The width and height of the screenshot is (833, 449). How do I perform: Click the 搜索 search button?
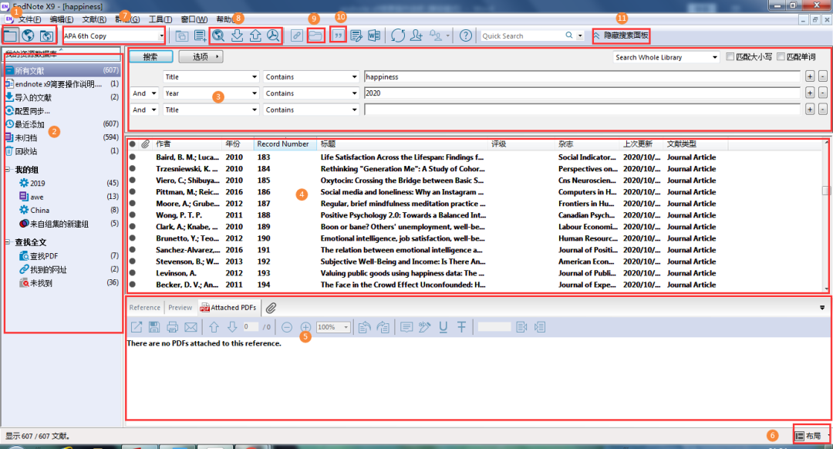point(151,57)
